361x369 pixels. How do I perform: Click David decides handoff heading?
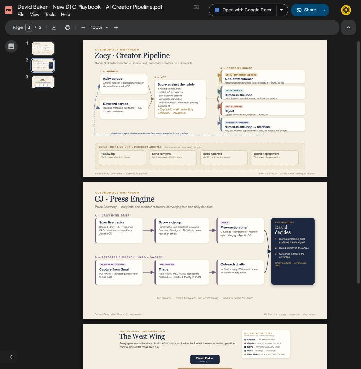pyautogui.click(x=283, y=230)
